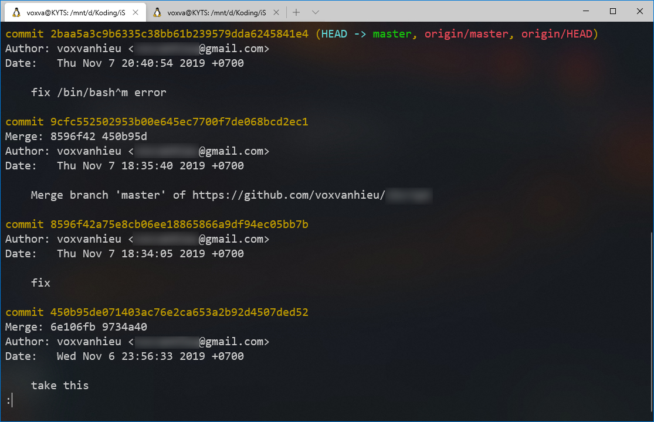Screen dimensions: 654x422
Task: Open a new terminal tab with the plus button
Action: click(x=296, y=11)
